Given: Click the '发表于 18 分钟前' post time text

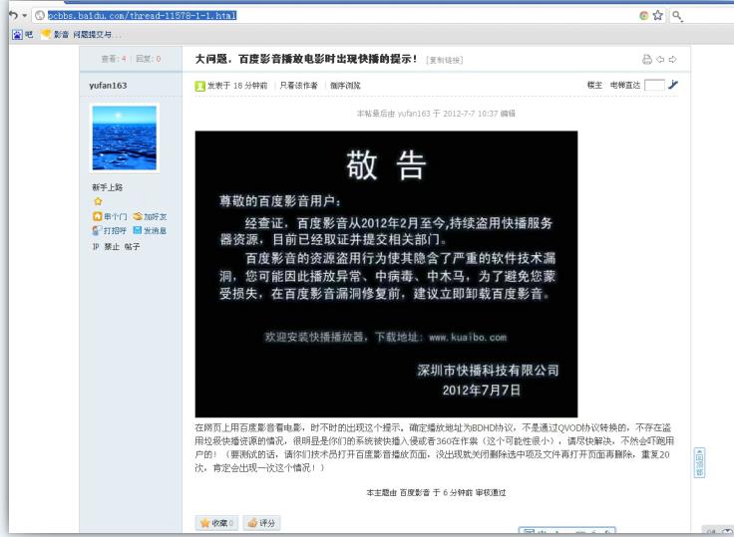Looking at the screenshot, I should [237, 86].
